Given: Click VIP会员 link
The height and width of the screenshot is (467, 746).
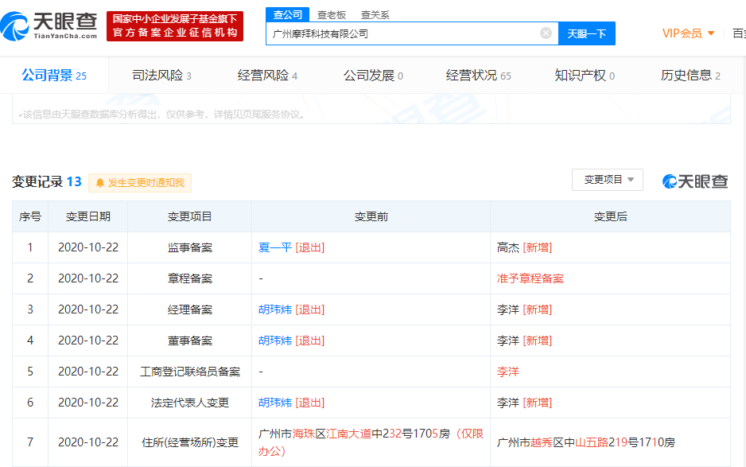Looking at the screenshot, I should 682,33.
